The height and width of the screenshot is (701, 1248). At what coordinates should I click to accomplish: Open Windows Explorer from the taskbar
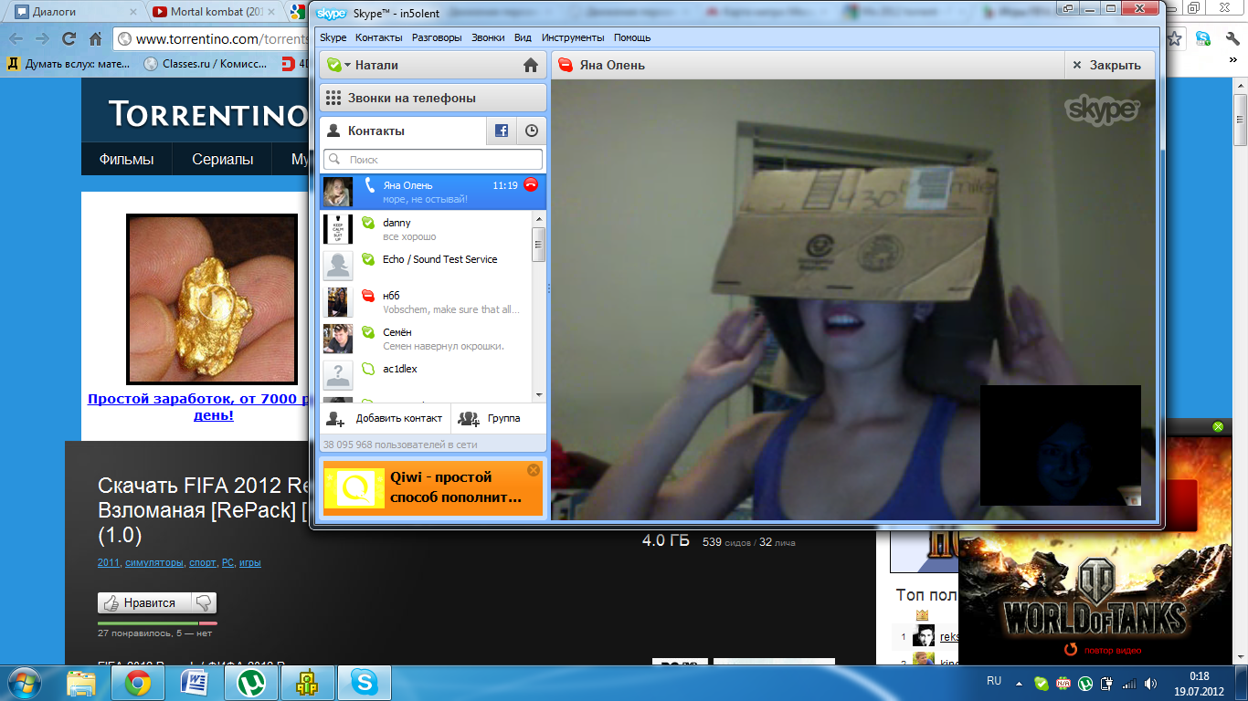[x=81, y=683]
